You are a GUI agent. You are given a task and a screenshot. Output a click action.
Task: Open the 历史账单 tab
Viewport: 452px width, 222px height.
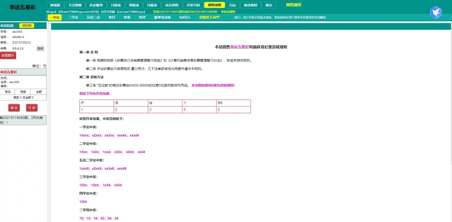[x=96, y=5]
